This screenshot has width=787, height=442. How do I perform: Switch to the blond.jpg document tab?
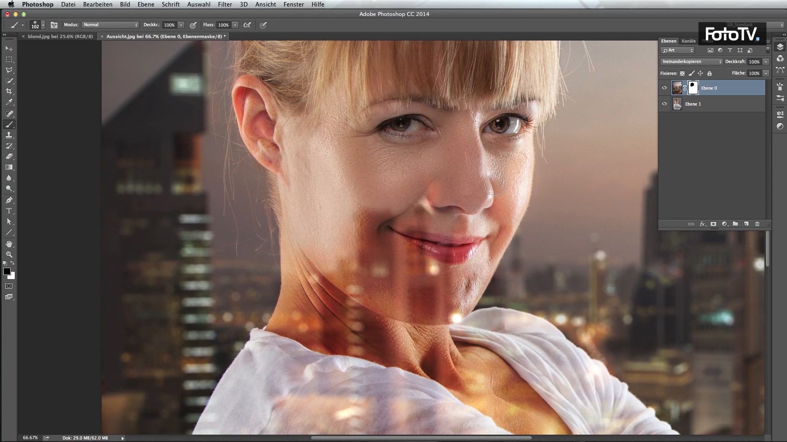[60, 36]
